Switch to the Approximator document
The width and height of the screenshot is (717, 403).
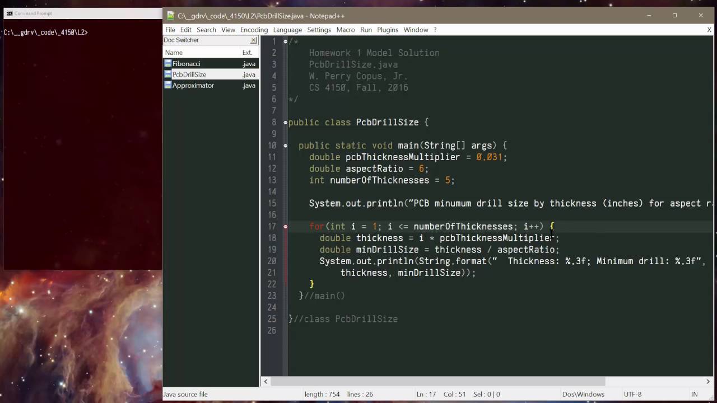[x=211, y=86]
